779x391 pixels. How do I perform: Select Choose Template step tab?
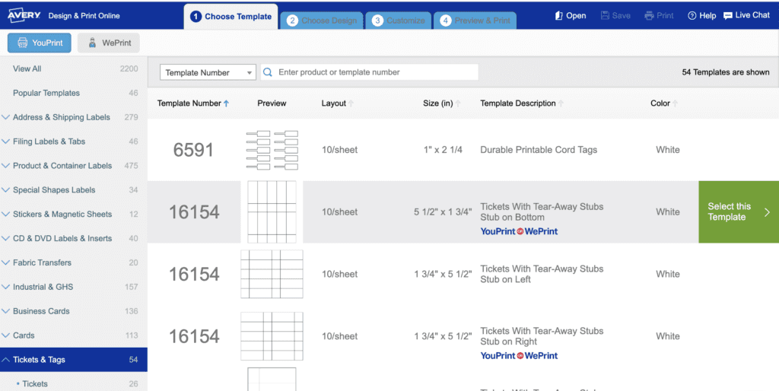point(231,17)
